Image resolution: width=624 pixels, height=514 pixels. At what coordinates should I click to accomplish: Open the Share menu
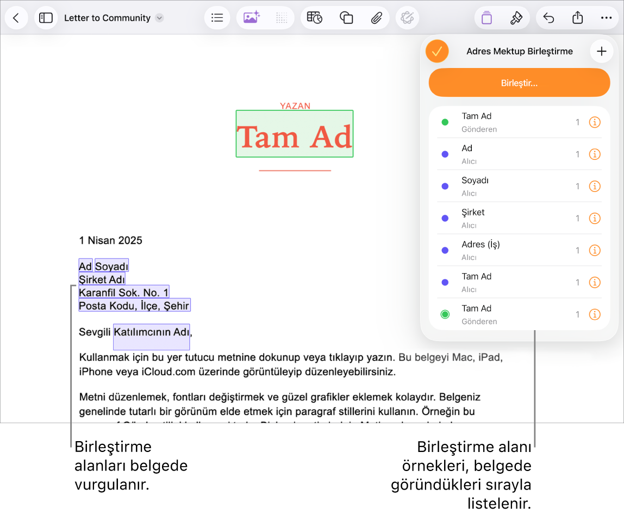[577, 18]
